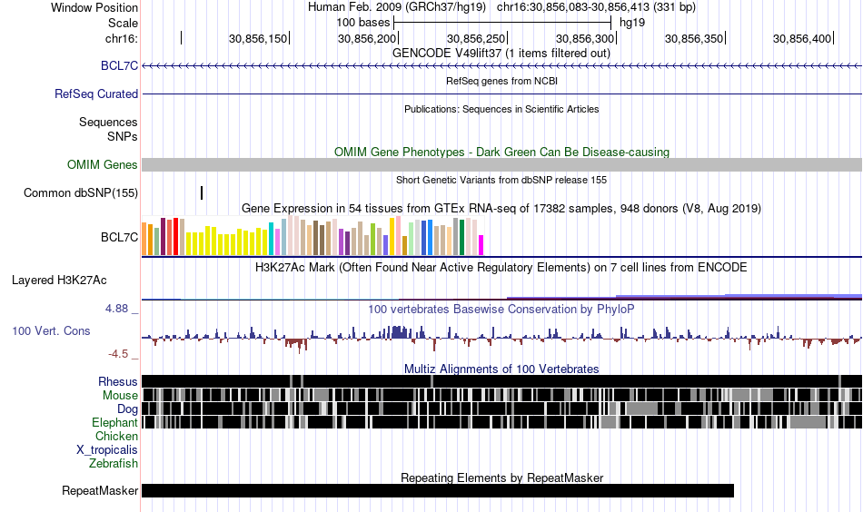Image resolution: width=863 pixels, height=512 pixels.
Task: Click the 30,856,250 ruler coordinate
Action: pos(475,38)
